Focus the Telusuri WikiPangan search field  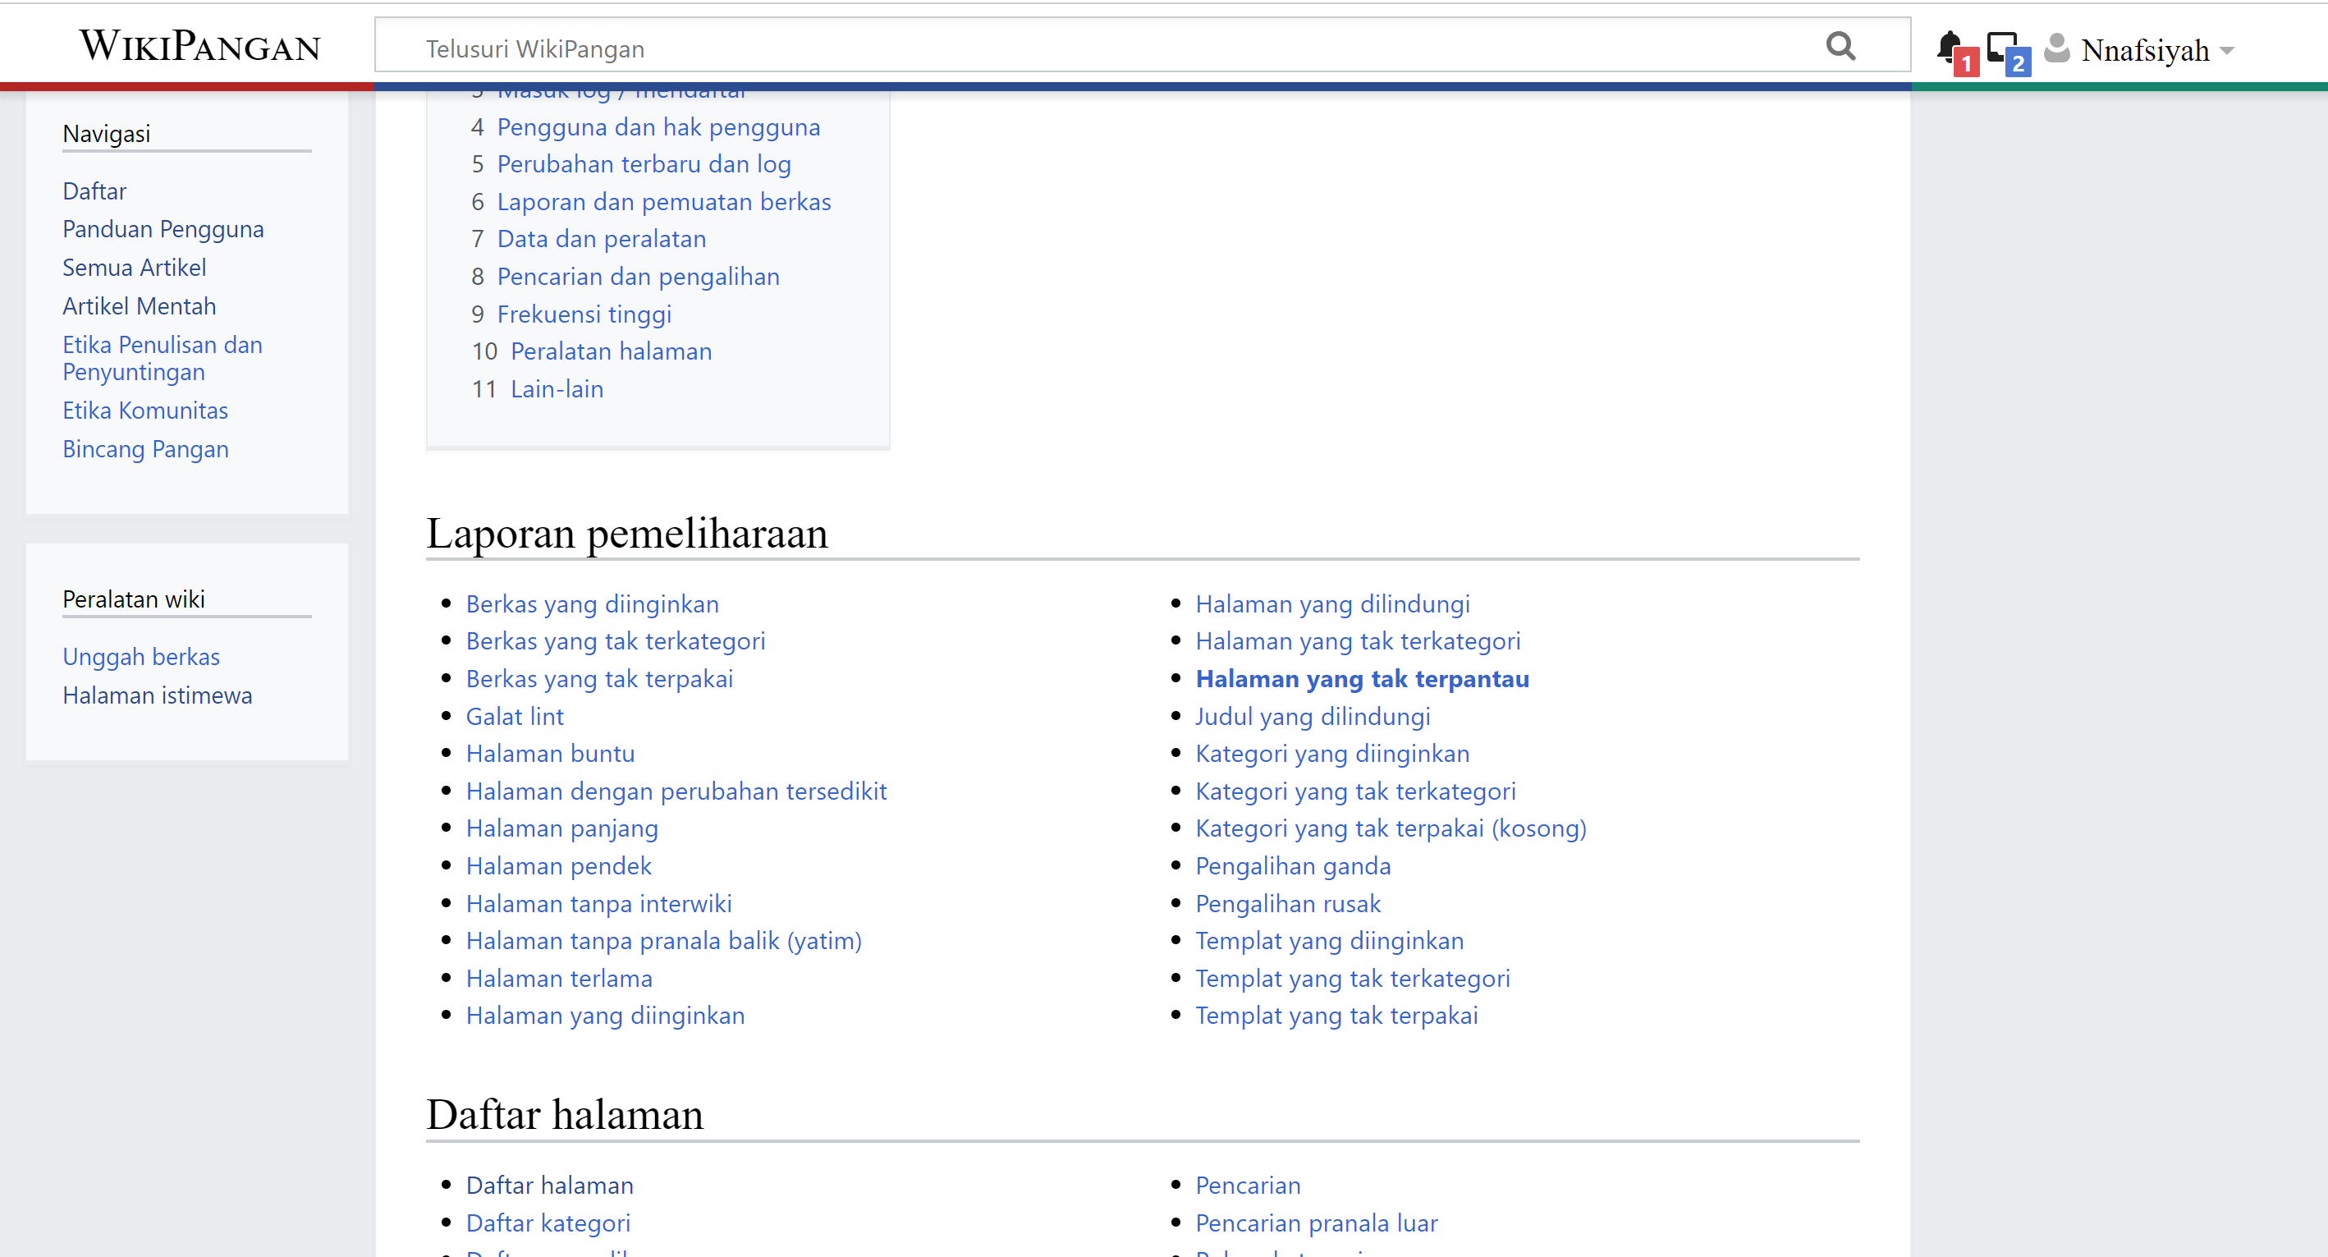[1084, 48]
